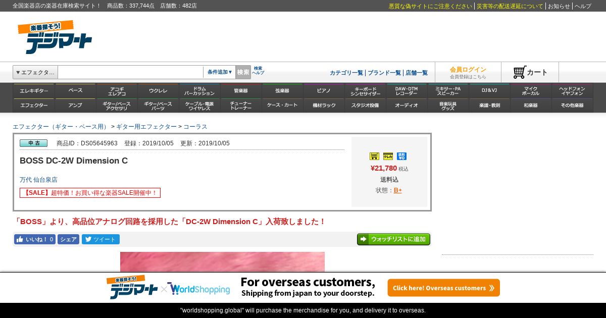
Task: Select the piano category
Action: (324, 91)
